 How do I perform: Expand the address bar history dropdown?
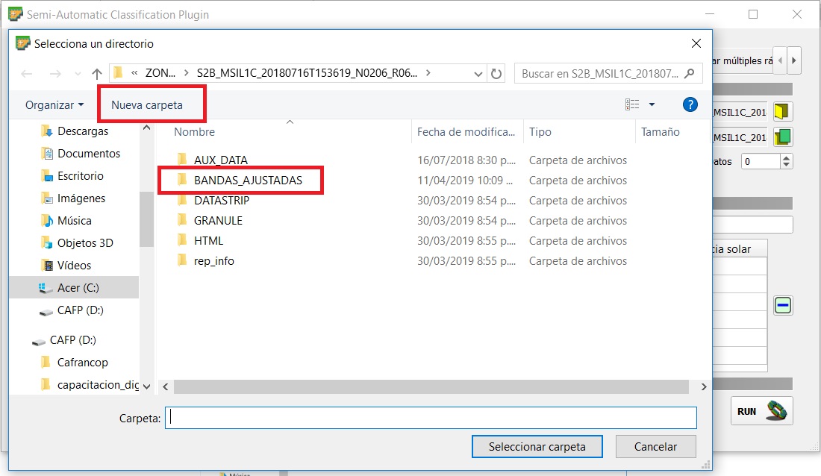click(x=478, y=73)
